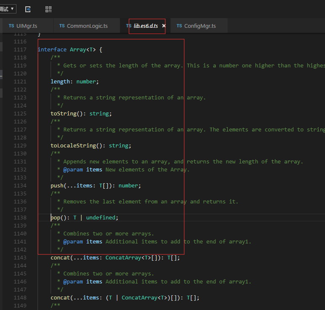This screenshot has width=325, height=310.
Task: Click the TS file icon on UIMgr.ts tab
Action: (x=11, y=26)
